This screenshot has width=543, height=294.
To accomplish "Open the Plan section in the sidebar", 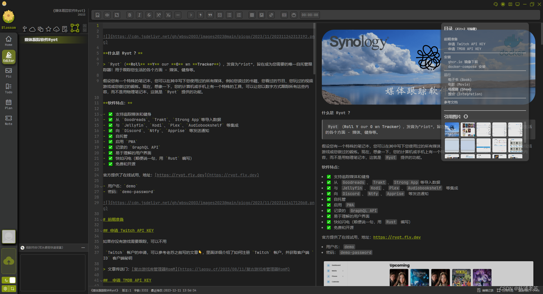I will tap(9, 104).
